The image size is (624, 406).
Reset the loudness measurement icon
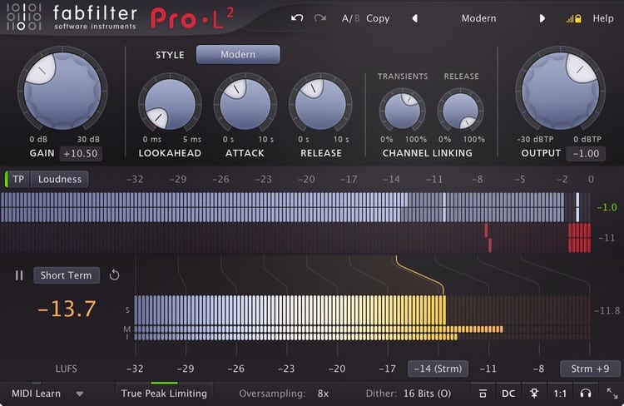[114, 275]
